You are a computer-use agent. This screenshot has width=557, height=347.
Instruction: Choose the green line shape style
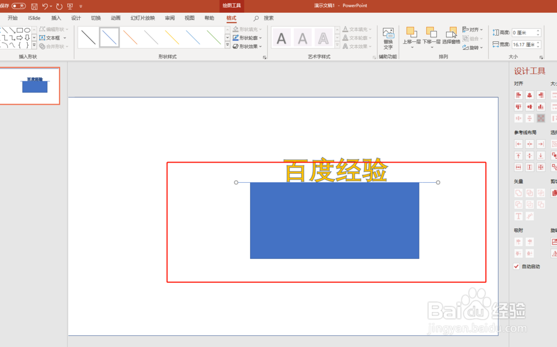(214, 38)
